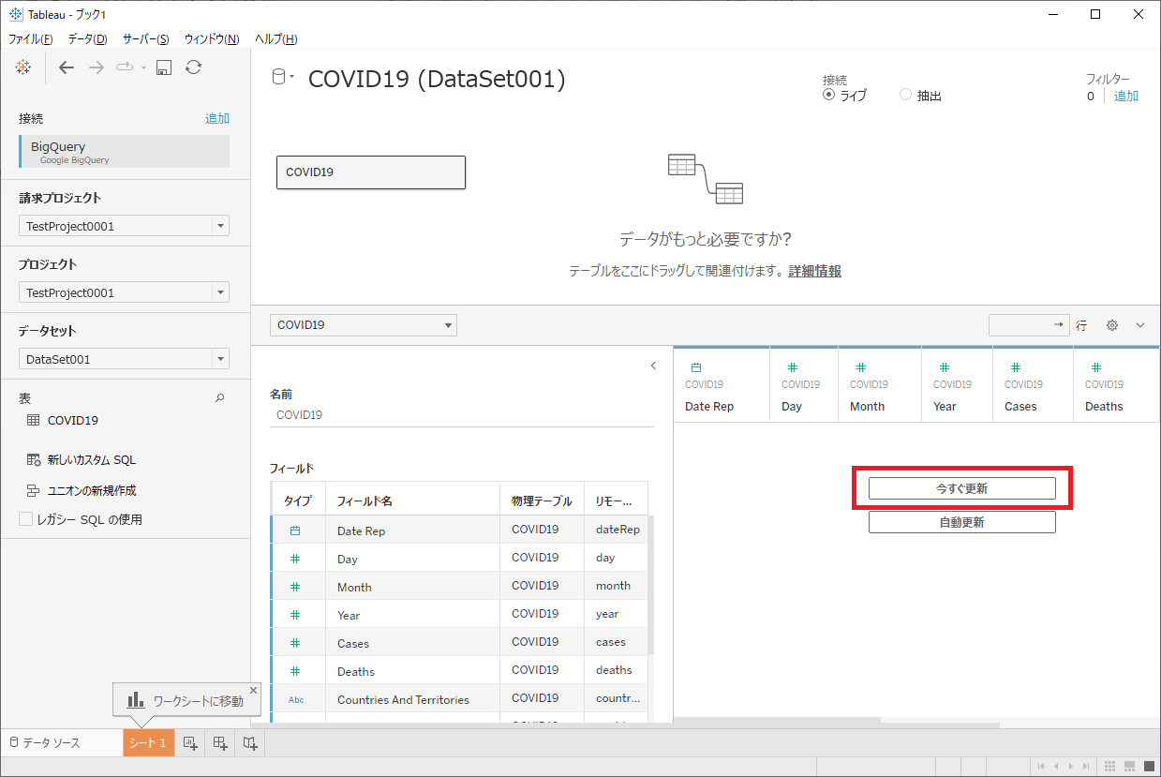Open the data source dropdown arrow beside cylinder
1161x777 pixels.
pyautogui.click(x=292, y=78)
